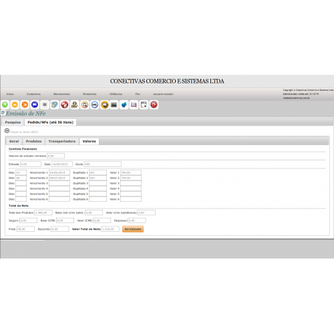Click the orange Re-Calcular button
Image resolution: width=334 pixels, height=334 pixels.
(x=133, y=229)
